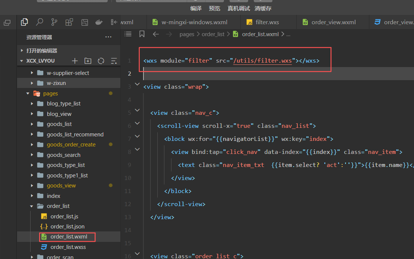Click the New File plus icon
The width and height of the screenshot is (414, 259).
point(75,61)
